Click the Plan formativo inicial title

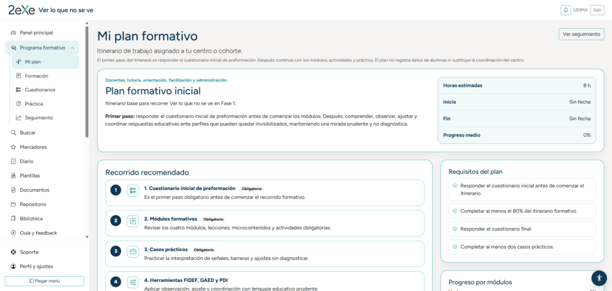point(153,91)
